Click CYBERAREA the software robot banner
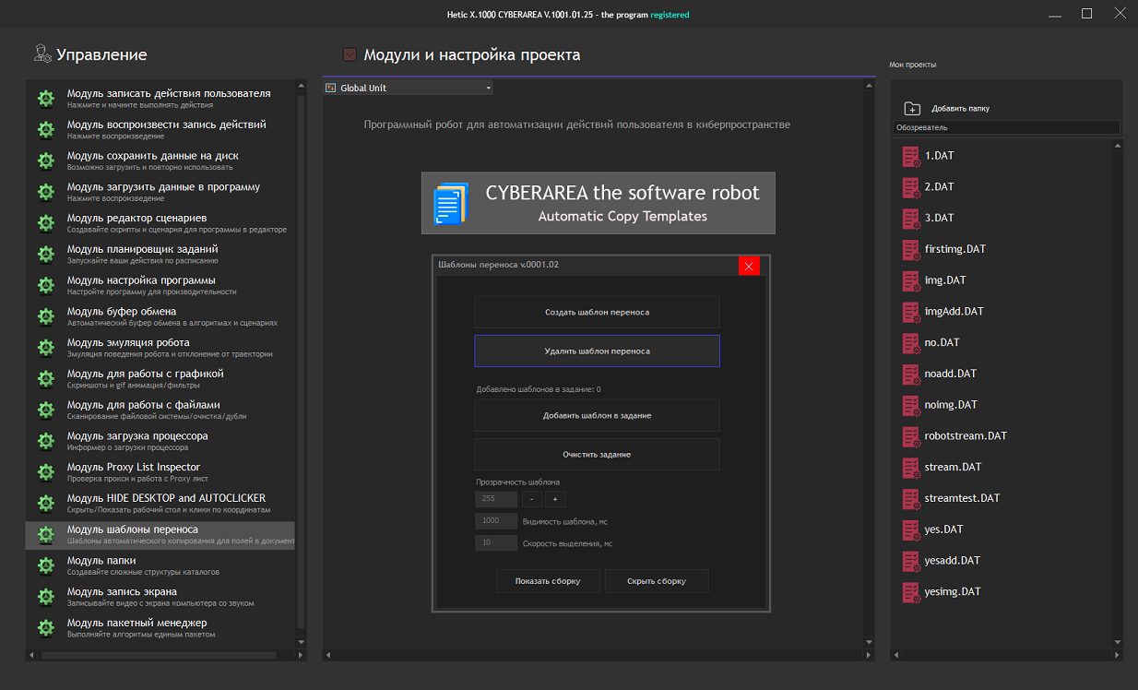This screenshot has width=1138, height=690. [x=599, y=203]
